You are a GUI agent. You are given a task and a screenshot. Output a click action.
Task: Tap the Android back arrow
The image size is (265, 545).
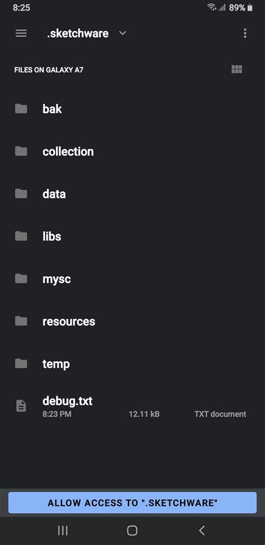coord(202,530)
